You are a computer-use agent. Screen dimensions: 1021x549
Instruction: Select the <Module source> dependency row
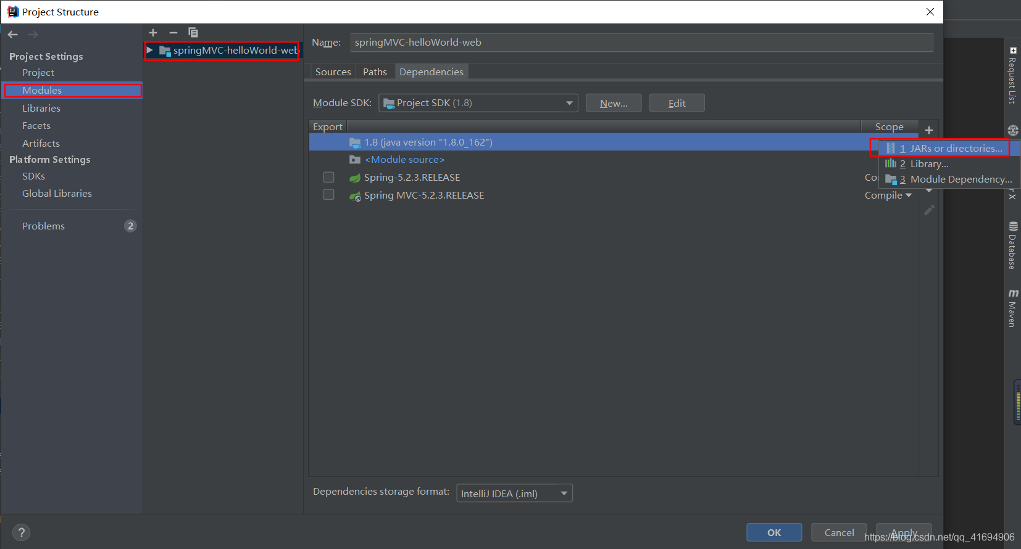pyautogui.click(x=614, y=160)
